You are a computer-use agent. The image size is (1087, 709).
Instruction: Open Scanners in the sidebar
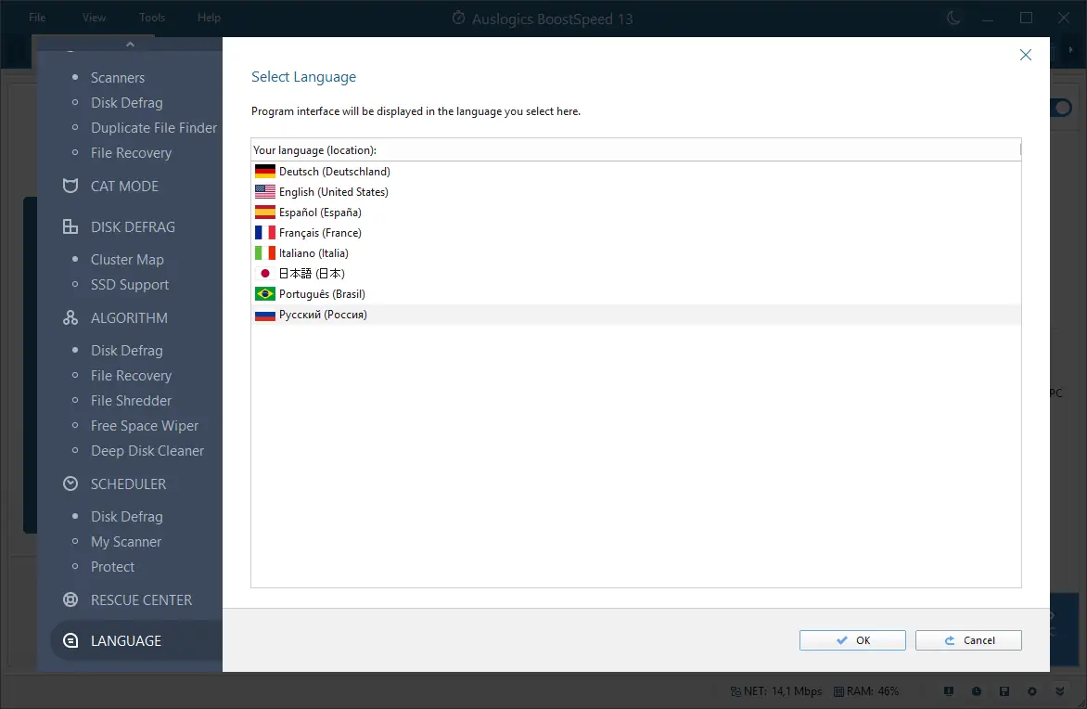(x=118, y=78)
